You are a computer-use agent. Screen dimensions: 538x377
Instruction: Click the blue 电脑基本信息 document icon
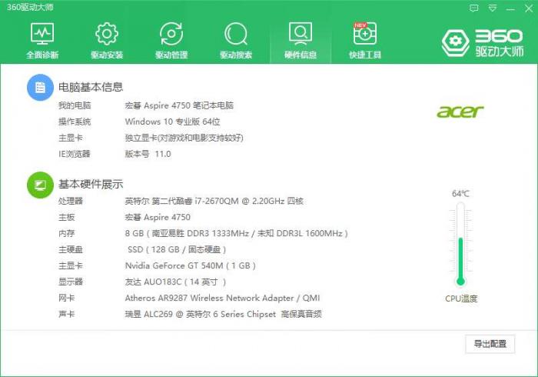pos(40,87)
